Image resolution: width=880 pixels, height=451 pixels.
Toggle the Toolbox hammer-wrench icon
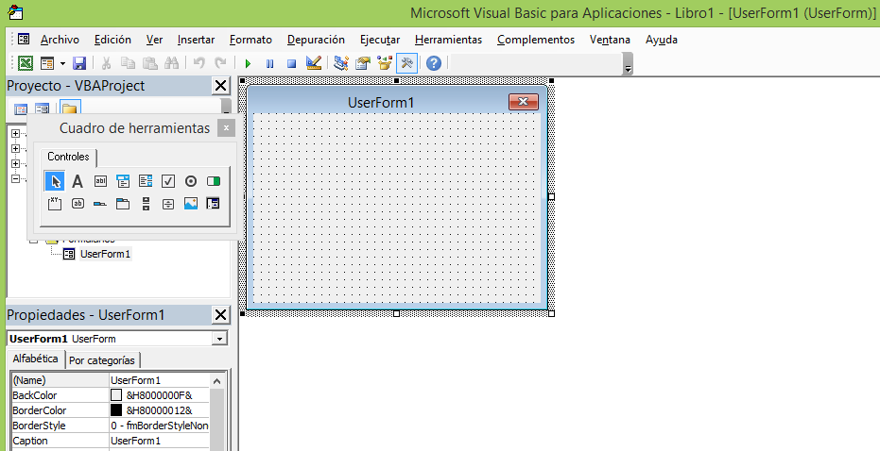pyautogui.click(x=406, y=63)
